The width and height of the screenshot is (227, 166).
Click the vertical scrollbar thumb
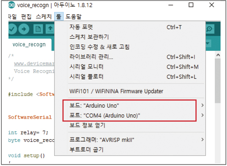tap(218, 81)
